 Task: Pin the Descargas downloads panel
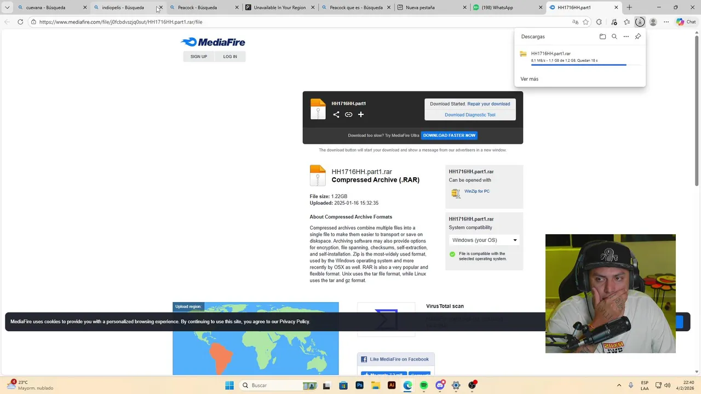pyautogui.click(x=638, y=37)
